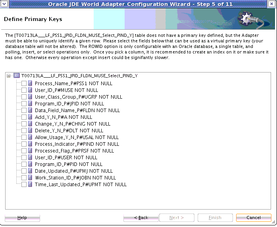Click column icon for Data_Field_Name_P#FLDN
This screenshot has width=277, height=227.
[x=30, y=110]
